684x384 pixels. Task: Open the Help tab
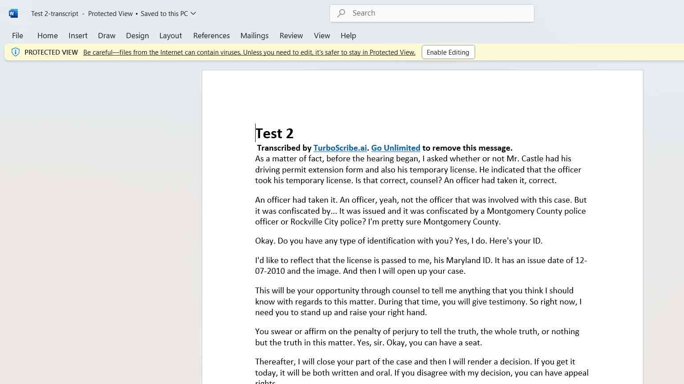[348, 36]
